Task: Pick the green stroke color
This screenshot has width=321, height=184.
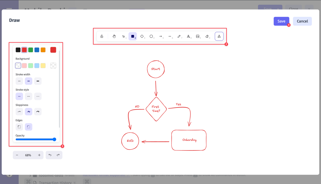Action: [30, 50]
